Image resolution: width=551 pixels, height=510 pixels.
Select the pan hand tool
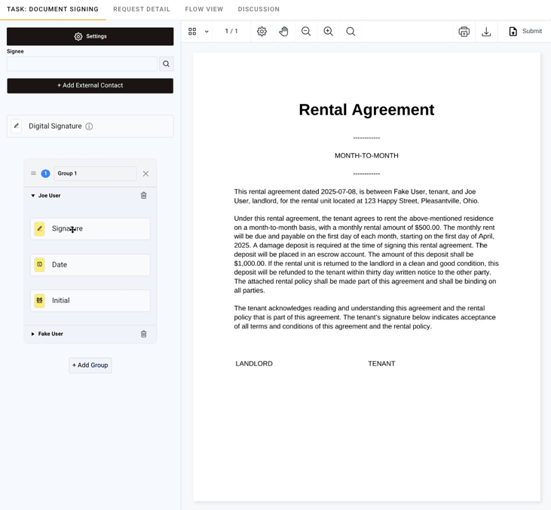tap(283, 32)
